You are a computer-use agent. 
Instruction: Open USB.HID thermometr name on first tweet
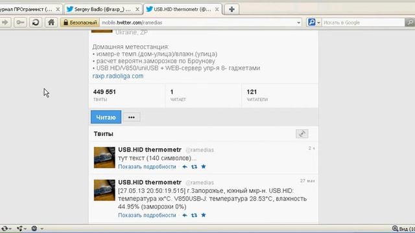pyautogui.click(x=150, y=150)
